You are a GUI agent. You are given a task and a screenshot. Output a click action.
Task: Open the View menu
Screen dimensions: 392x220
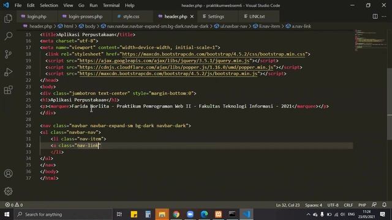pyautogui.click(x=68, y=5)
